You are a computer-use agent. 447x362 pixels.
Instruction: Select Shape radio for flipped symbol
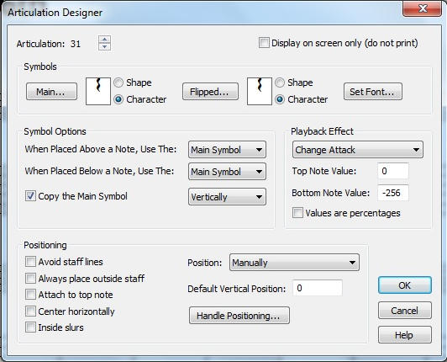pyautogui.click(x=280, y=83)
